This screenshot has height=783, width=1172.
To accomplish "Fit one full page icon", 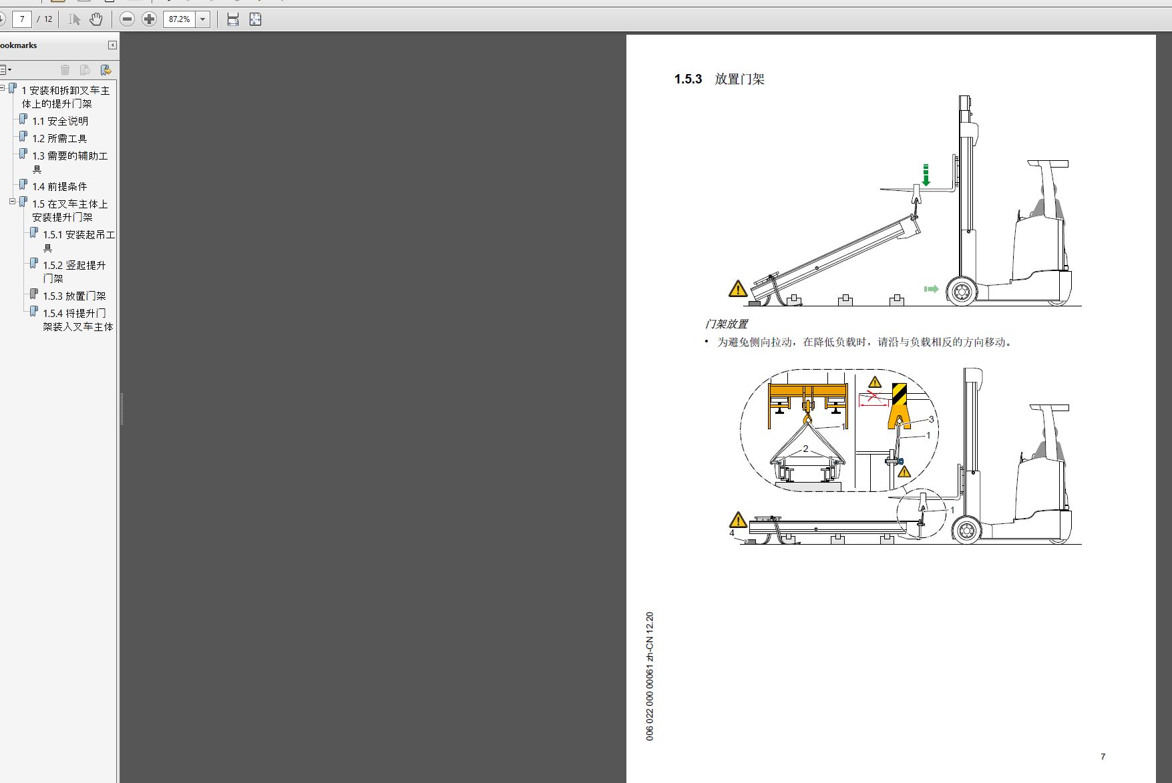I will pyautogui.click(x=255, y=19).
